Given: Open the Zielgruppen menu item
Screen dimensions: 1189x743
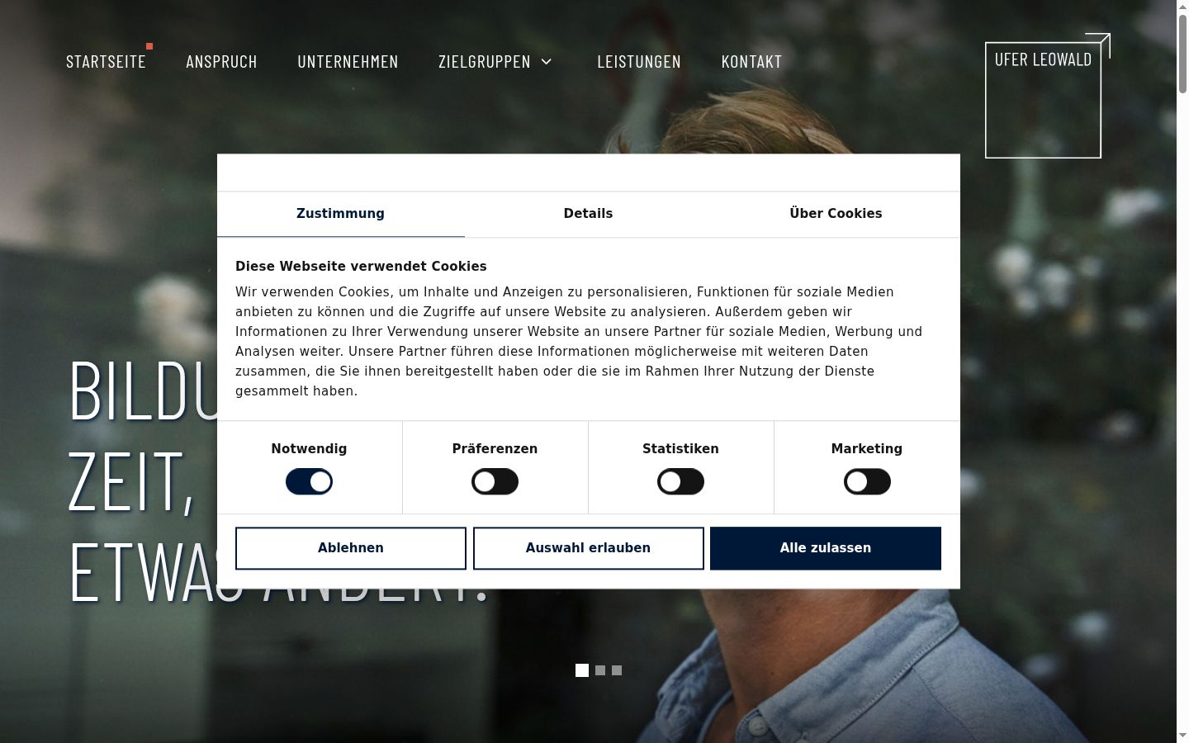Looking at the screenshot, I should click(x=485, y=61).
